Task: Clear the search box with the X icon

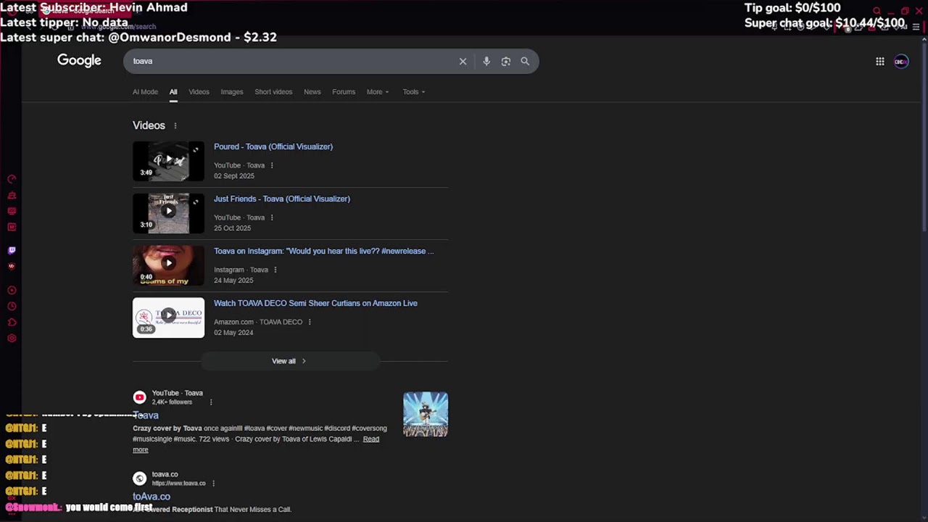Action: coord(463,62)
